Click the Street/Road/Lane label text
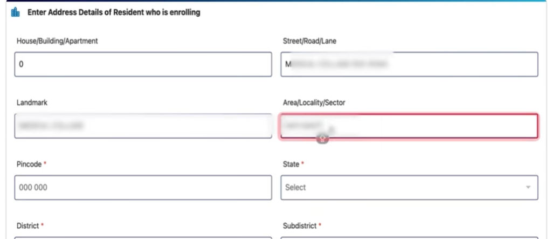The width and height of the screenshot is (552, 239). point(310,41)
